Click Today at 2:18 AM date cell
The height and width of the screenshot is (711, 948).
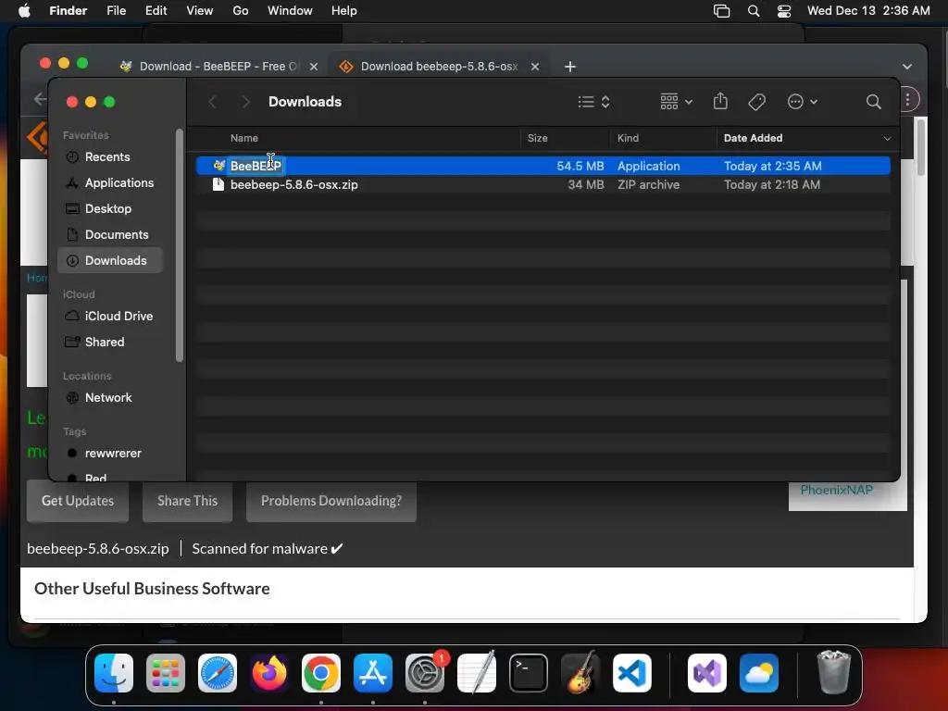tap(772, 185)
